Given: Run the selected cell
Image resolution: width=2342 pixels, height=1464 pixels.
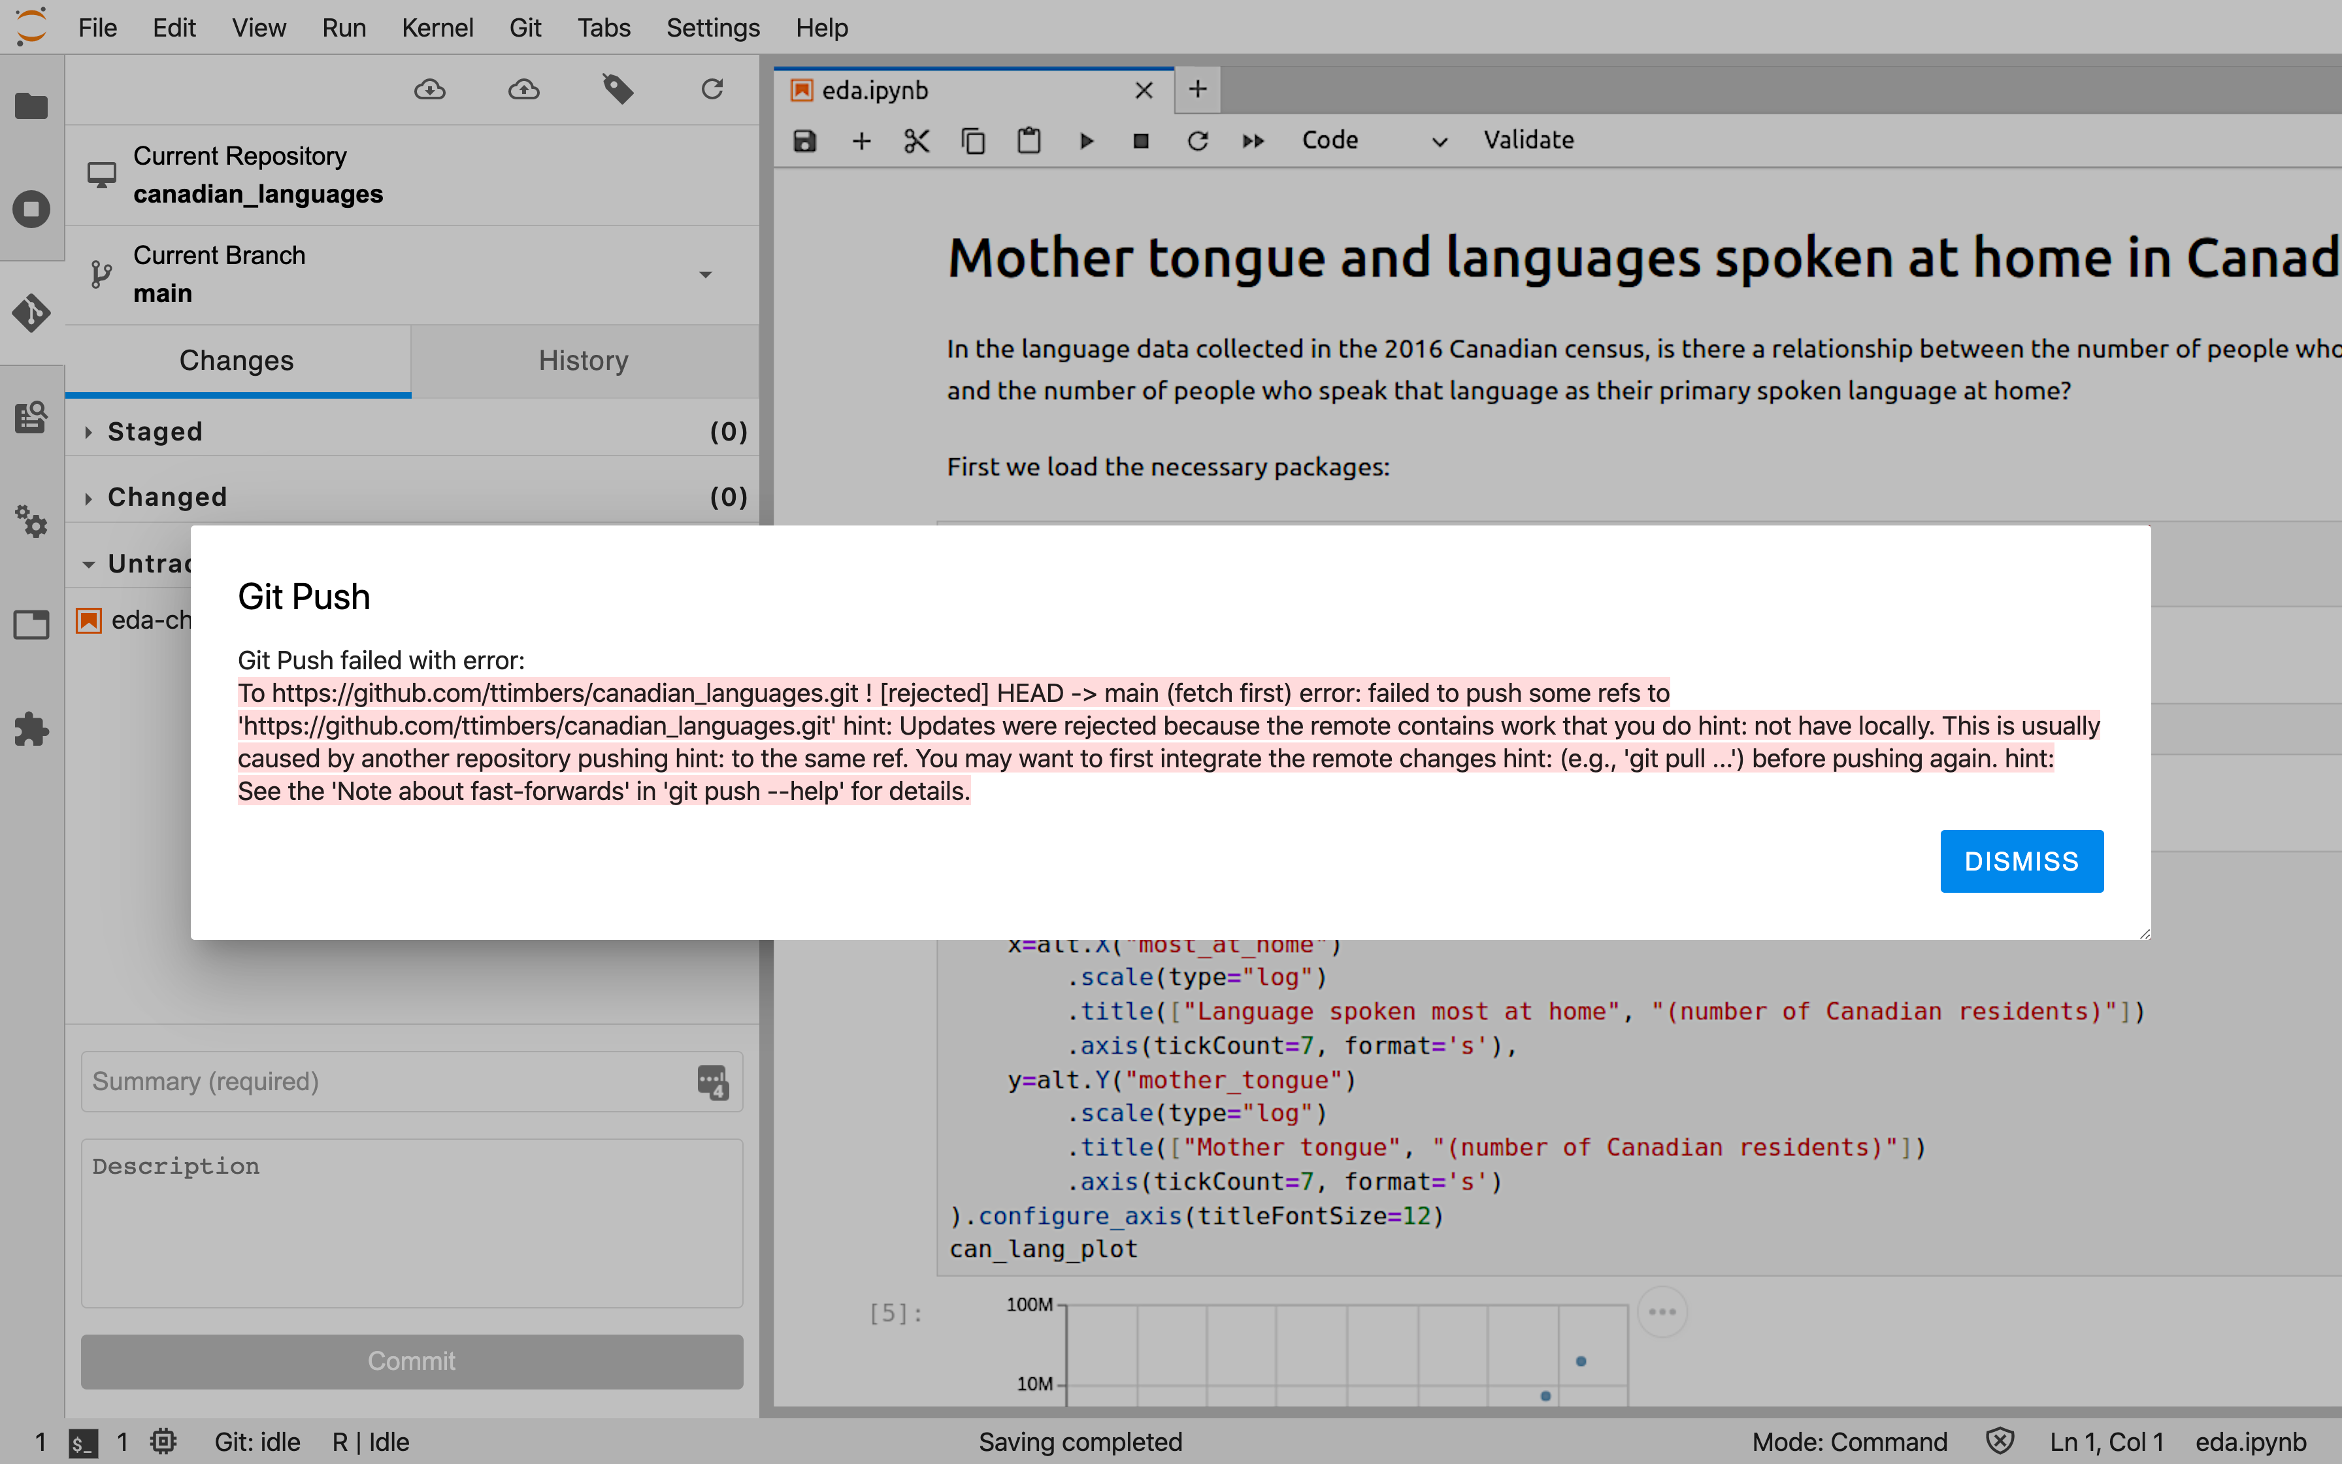Looking at the screenshot, I should pos(1086,141).
